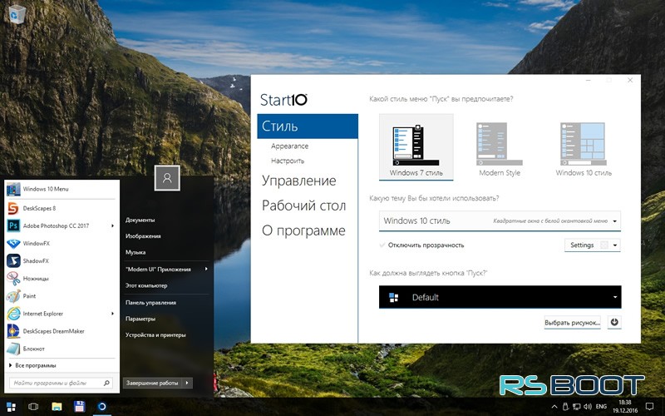Expand Завершение работы options arrow

point(187,383)
